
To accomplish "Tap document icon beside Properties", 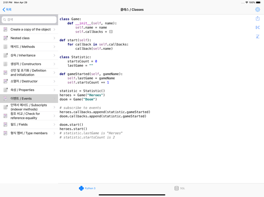I will coord(5,90).
